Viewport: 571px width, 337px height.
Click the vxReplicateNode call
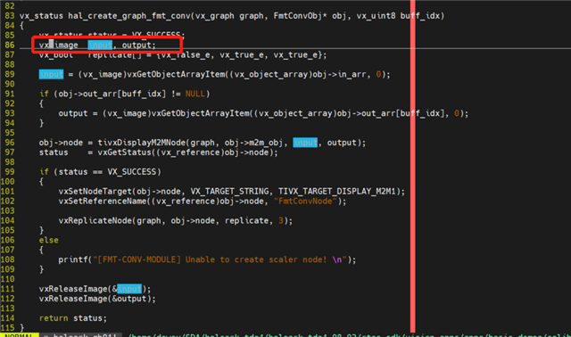coord(95,221)
